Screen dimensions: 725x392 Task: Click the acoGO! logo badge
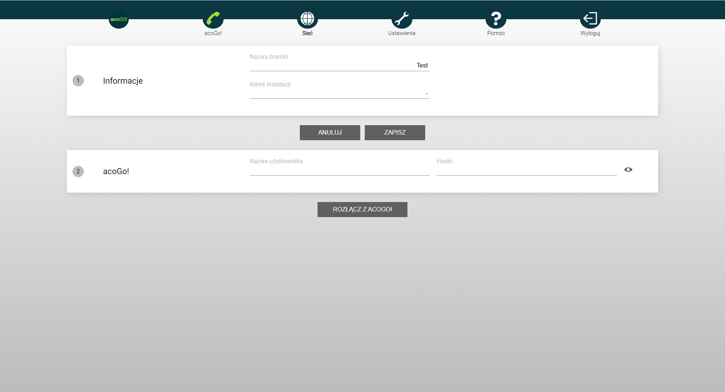click(x=119, y=19)
